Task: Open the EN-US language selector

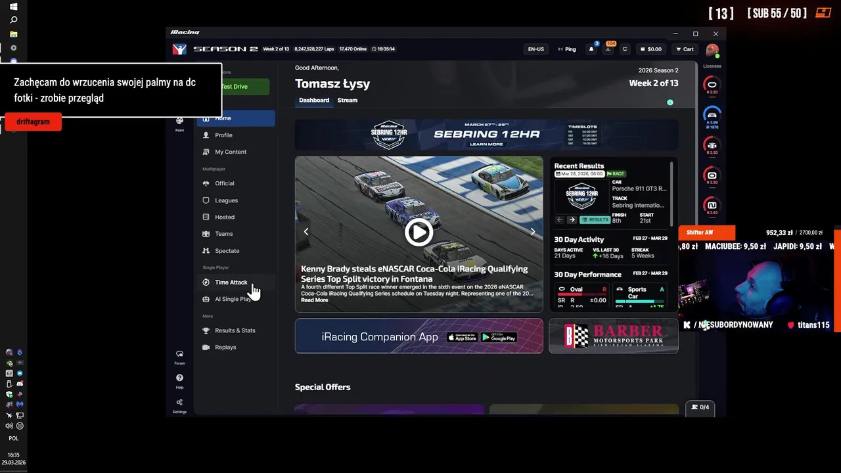Action: pos(536,49)
